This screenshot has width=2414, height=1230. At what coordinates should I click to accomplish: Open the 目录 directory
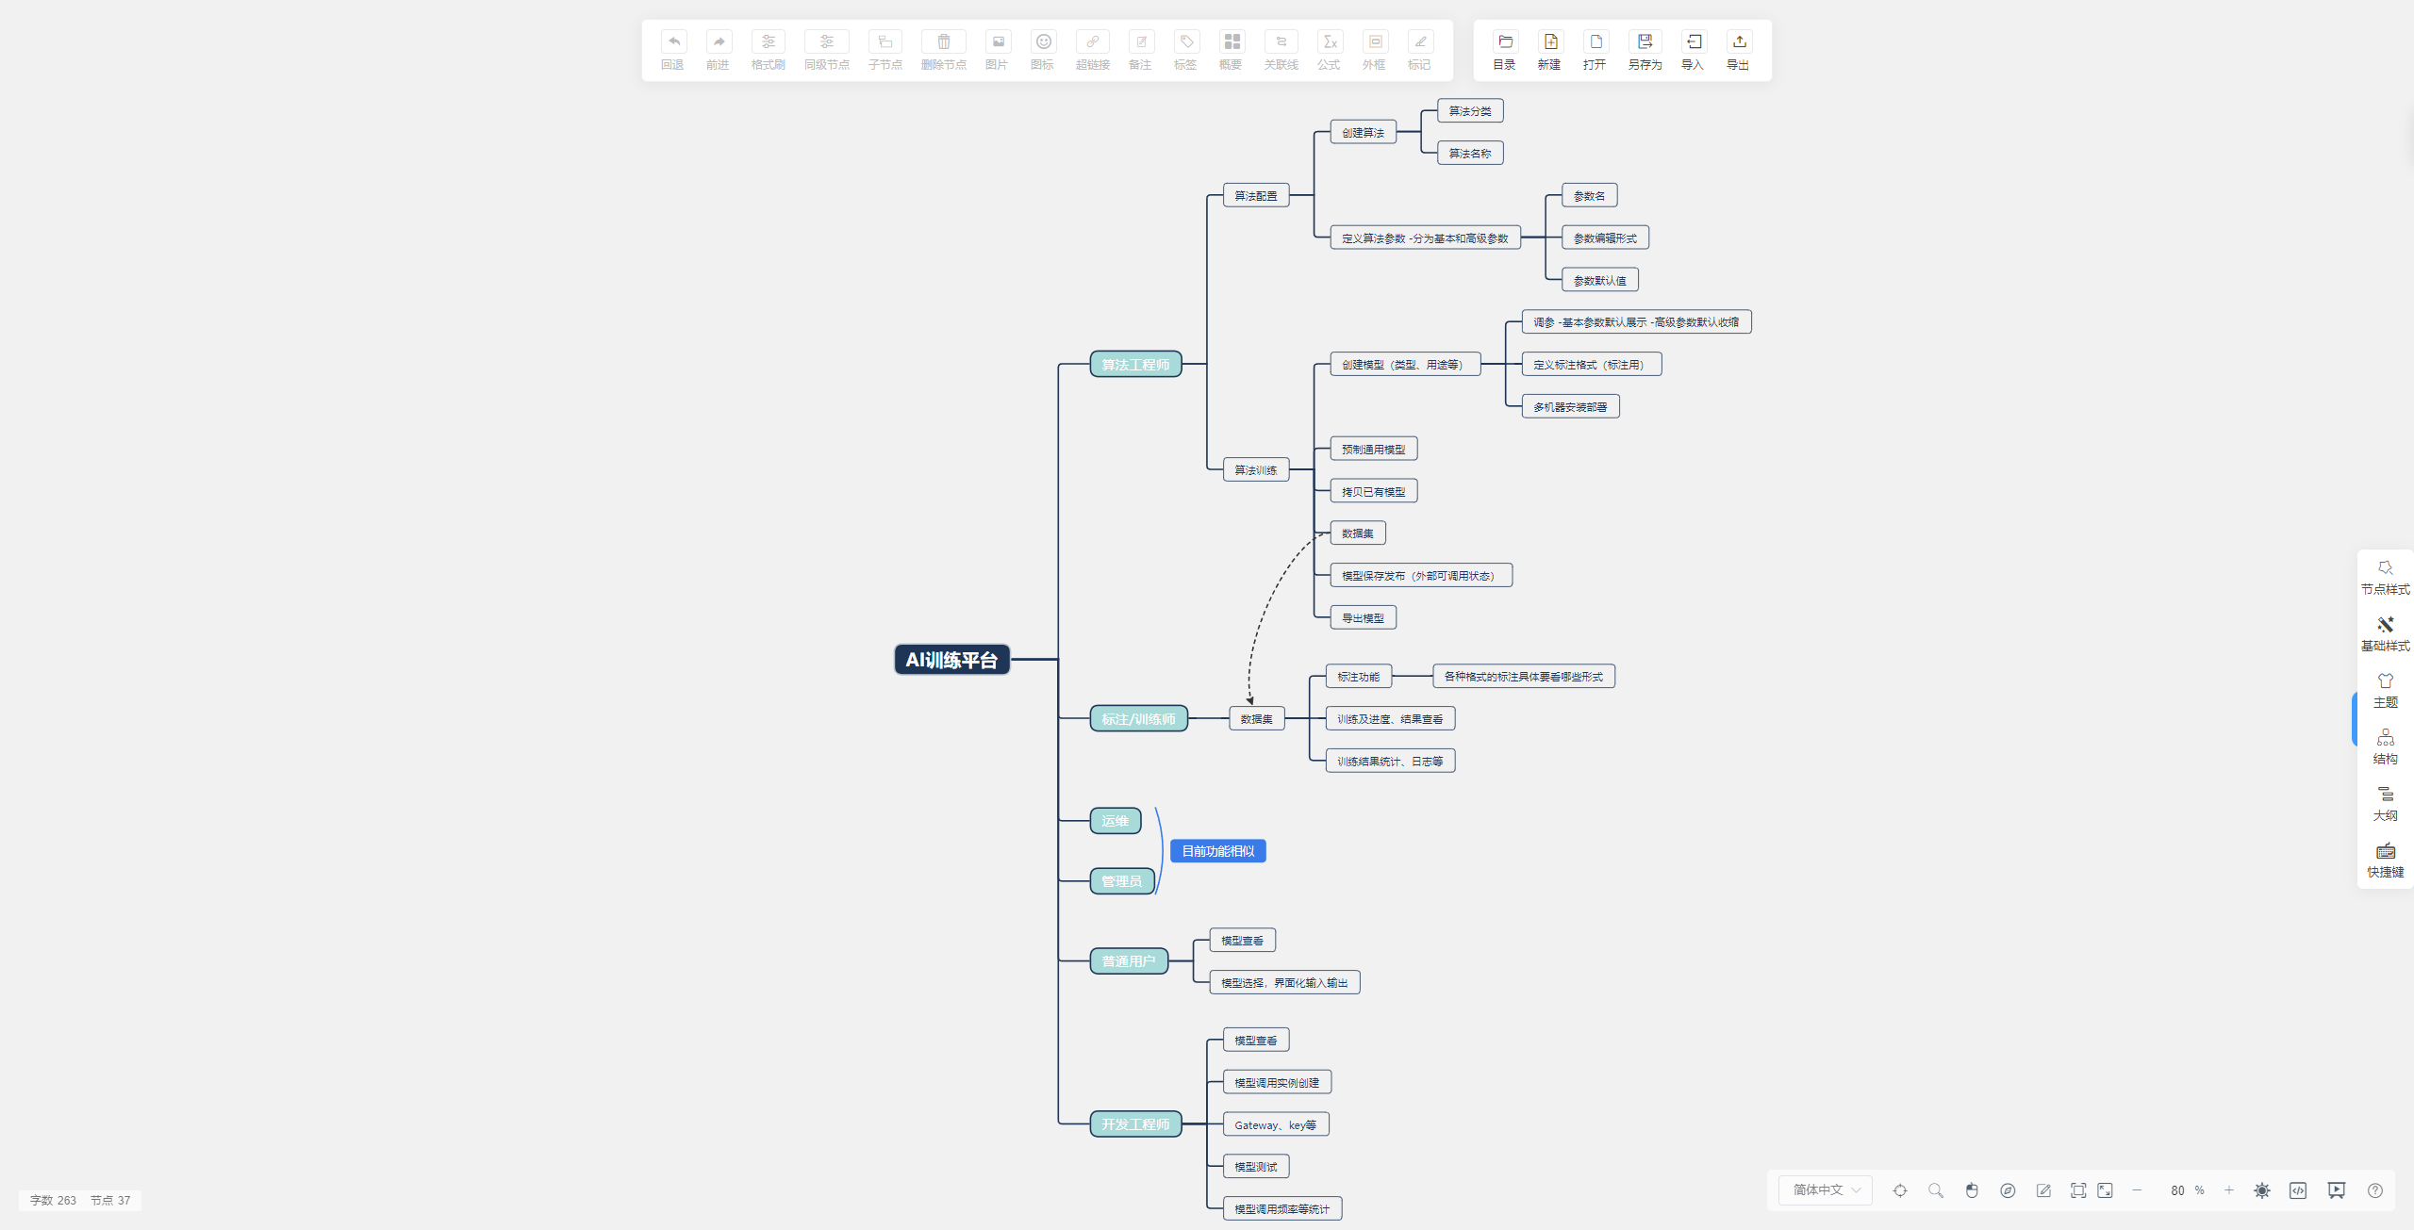[x=1505, y=41]
